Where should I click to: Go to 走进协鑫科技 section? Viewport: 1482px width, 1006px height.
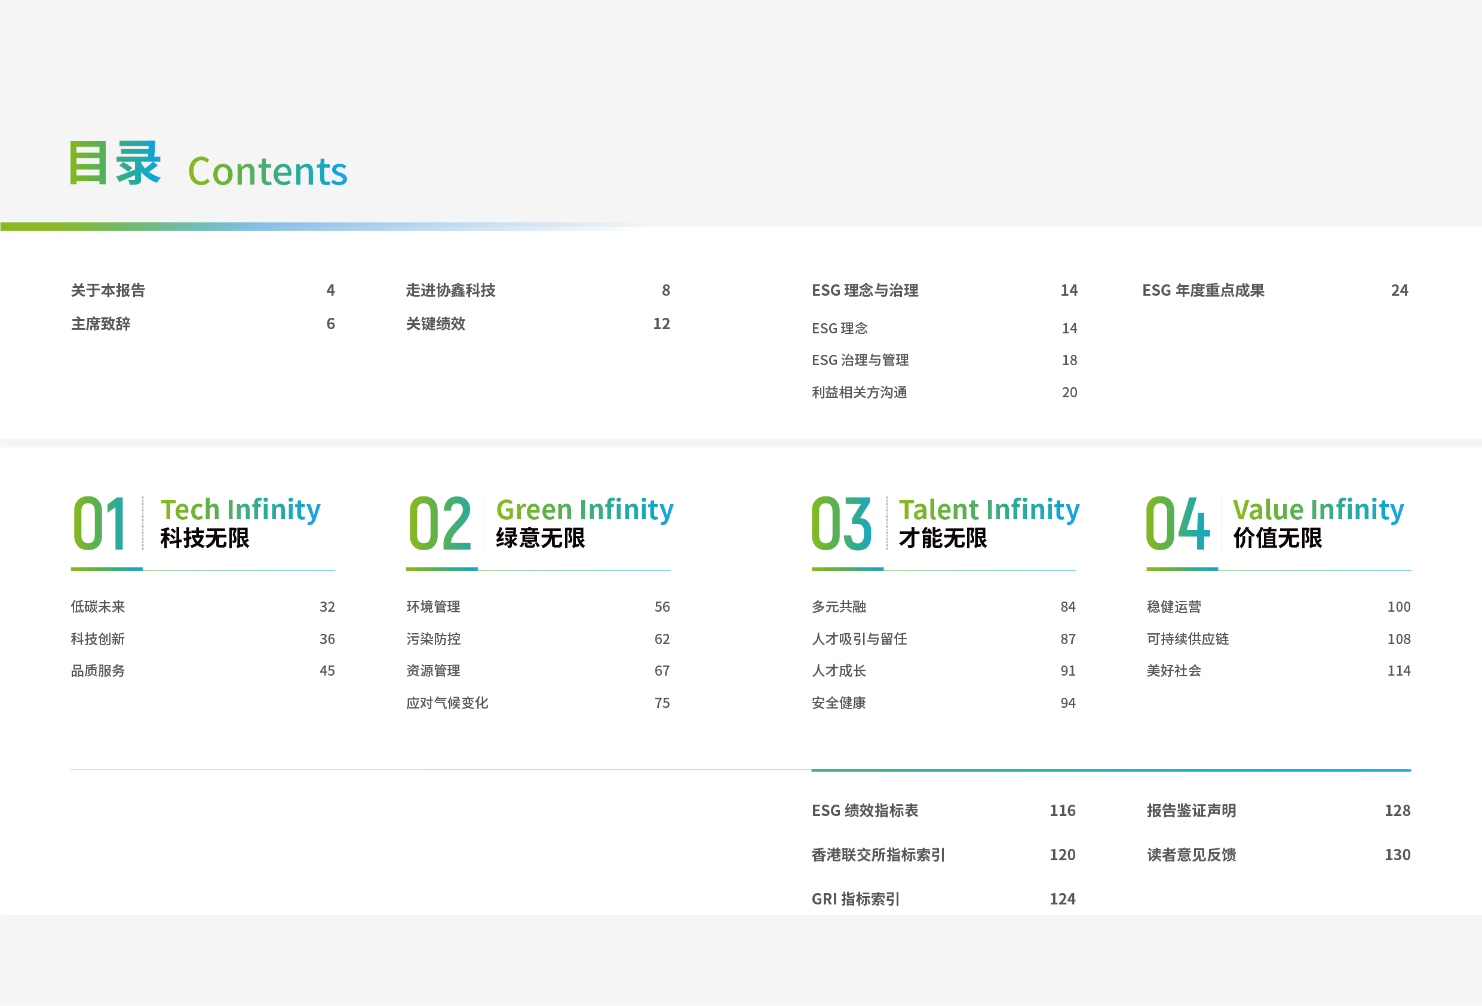point(451,290)
